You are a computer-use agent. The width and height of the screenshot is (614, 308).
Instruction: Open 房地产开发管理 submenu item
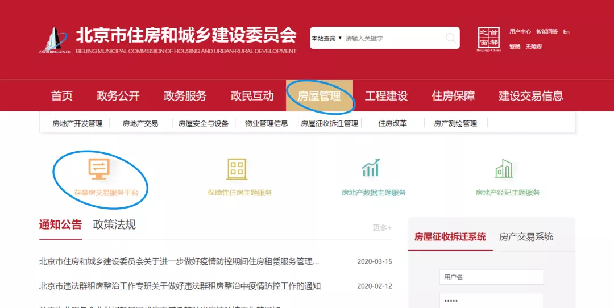pyautogui.click(x=77, y=124)
